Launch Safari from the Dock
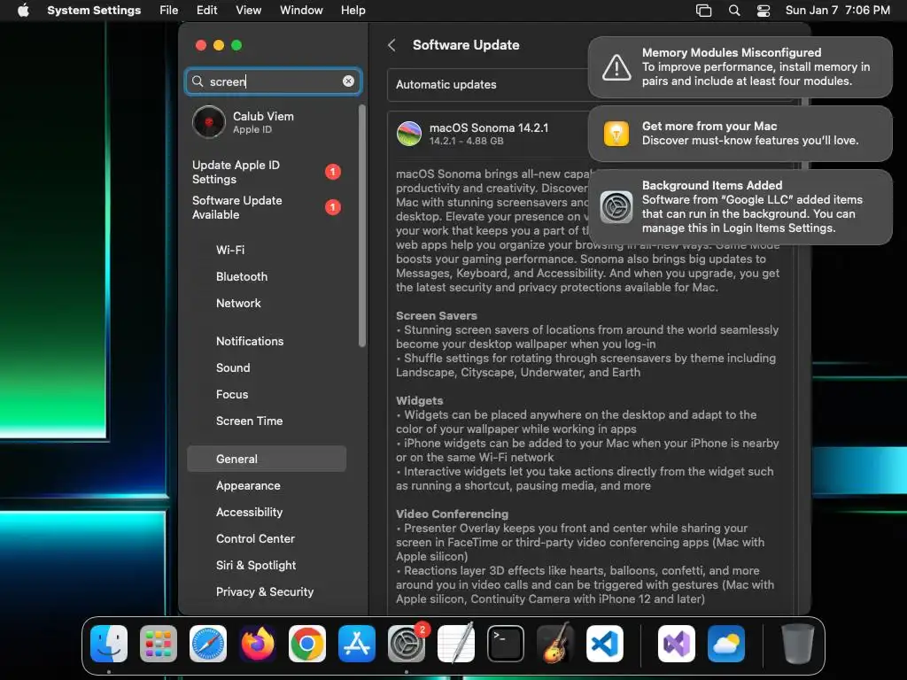Screen dimensions: 907x680 [x=208, y=644]
